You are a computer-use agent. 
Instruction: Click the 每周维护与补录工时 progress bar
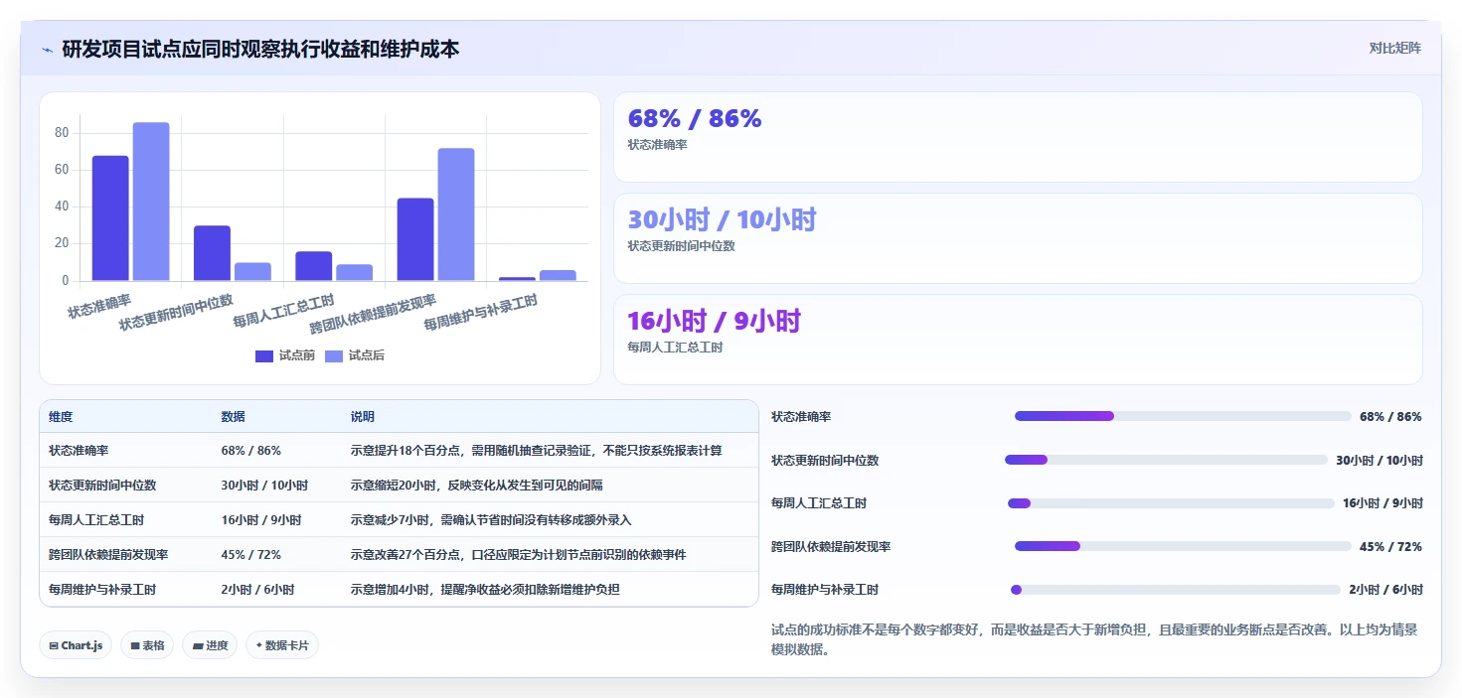[x=1176, y=590]
